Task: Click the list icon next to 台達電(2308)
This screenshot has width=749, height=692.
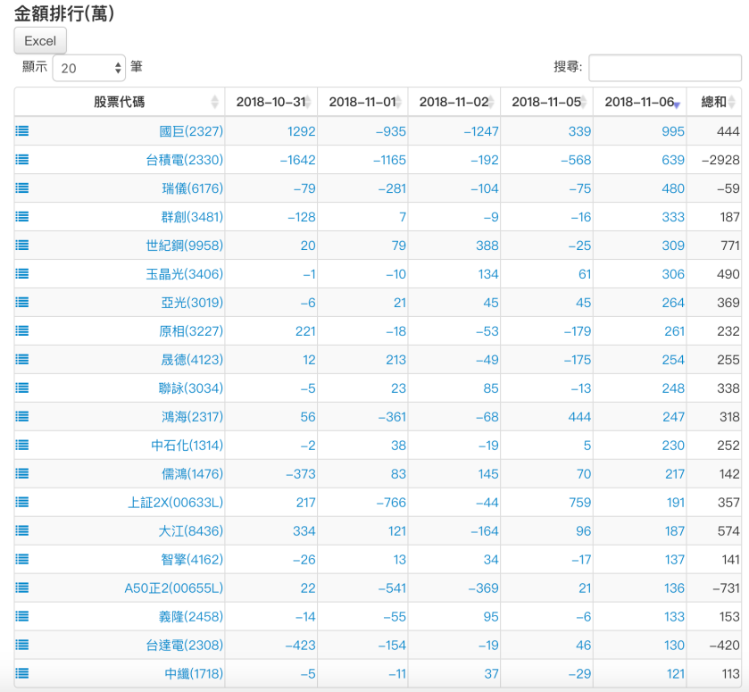Action: 21,645
